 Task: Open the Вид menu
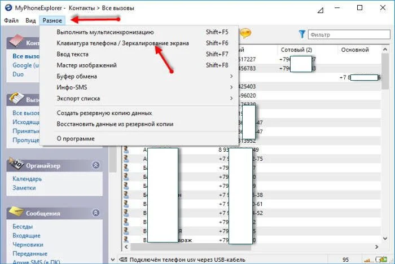coord(30,20)
